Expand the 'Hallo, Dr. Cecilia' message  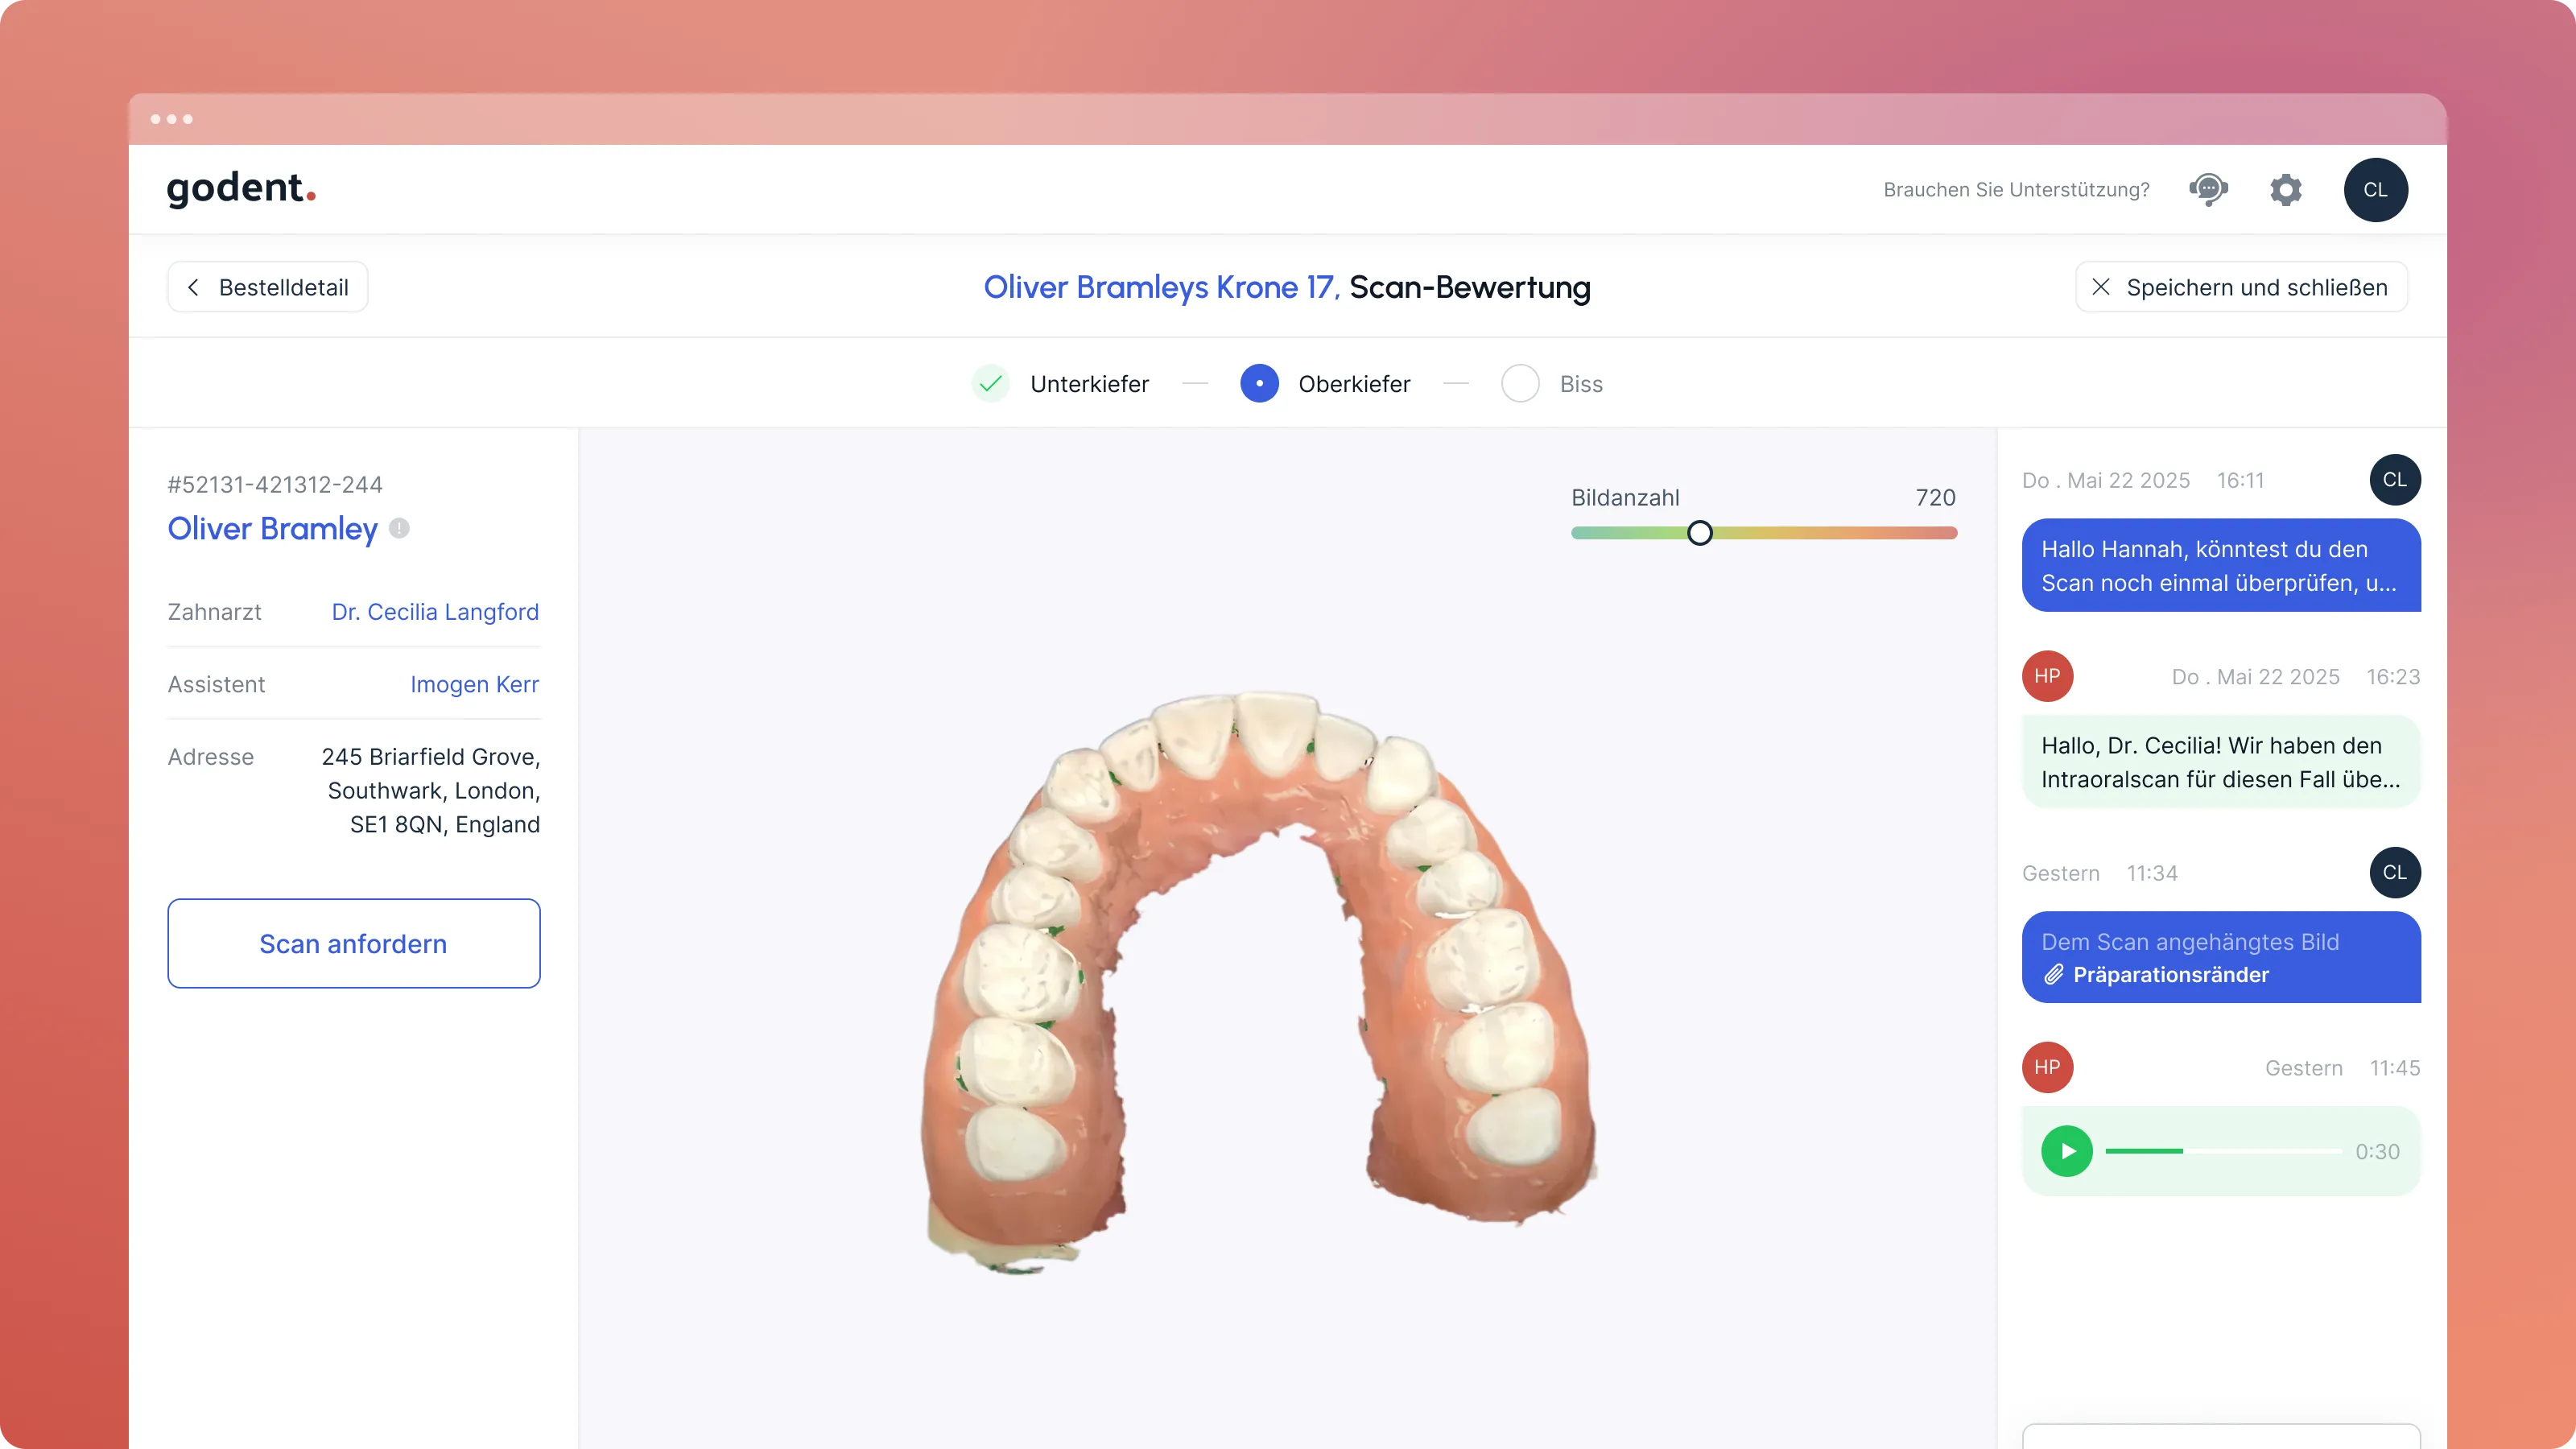(x=2220, y=762)
